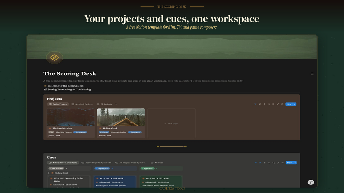Screen dimensions: 344x193
Task: Open Get the Composer Command Center link
Action: pos(218,81)
